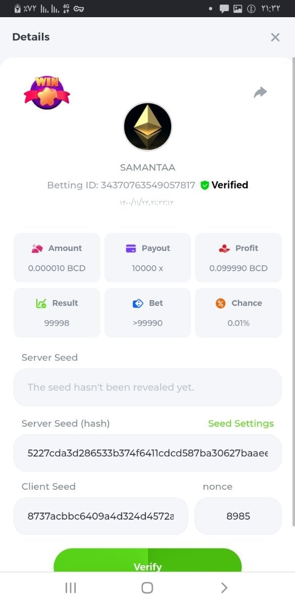The height and width of the screenshot is (606, 295).
Task: Tap the green Verified shield icon
Action: pos(205,185)
